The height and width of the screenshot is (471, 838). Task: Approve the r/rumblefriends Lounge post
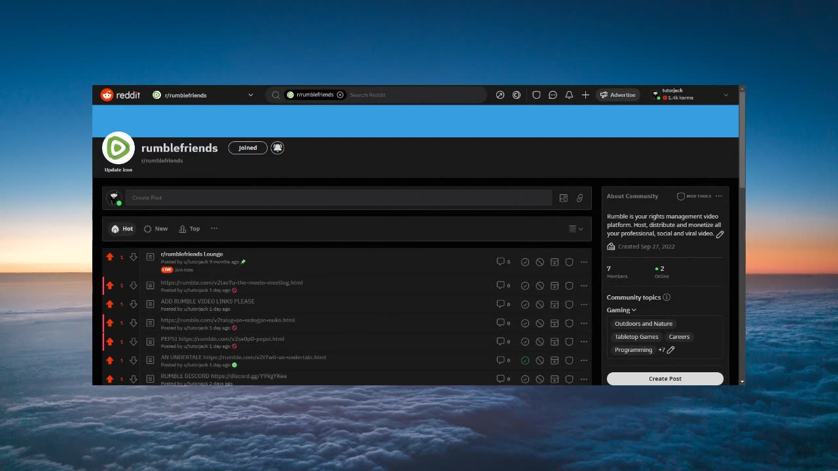coord(525,262)
